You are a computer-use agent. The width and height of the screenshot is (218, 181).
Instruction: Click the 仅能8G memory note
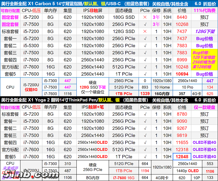coord(31,90)
